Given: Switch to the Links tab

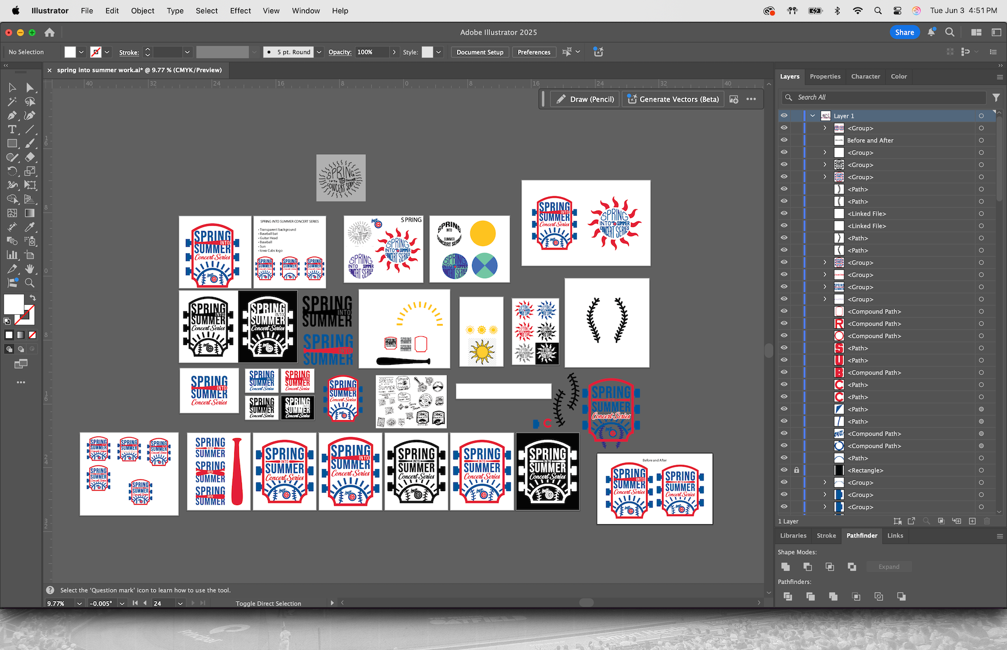Looking at the screenshot, I should (x=895, y=536).
